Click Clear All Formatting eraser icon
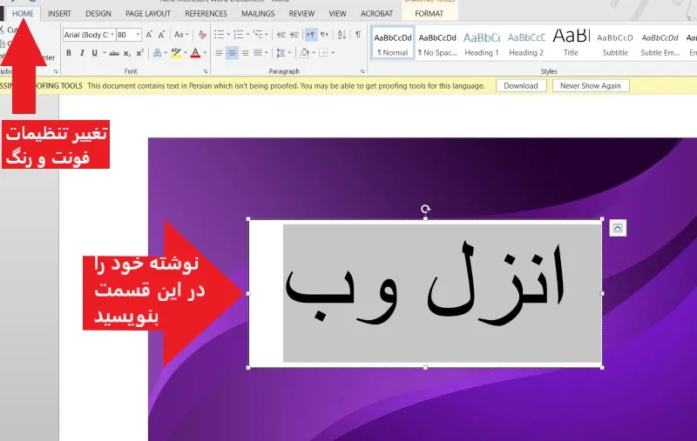Viewport: 697px width, 441px height. pyautogui.click(x=202, y=35)
